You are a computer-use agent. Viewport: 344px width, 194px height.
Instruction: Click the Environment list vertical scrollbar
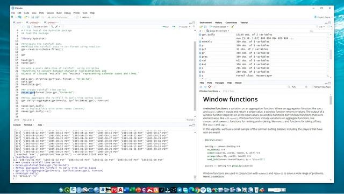click(x=331, y=55)
